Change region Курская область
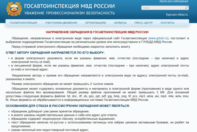The image size is (197, 132). [x=177, y=14]
